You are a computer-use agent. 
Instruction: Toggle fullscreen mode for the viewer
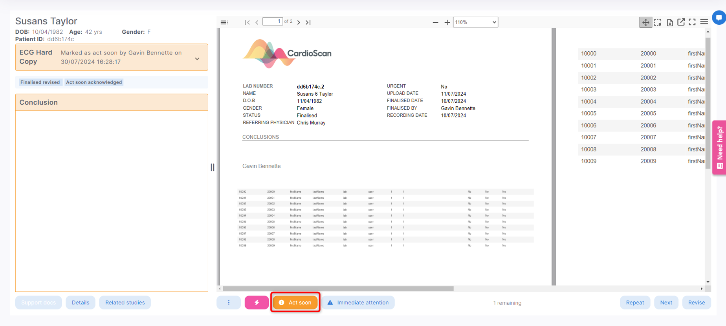point(692,22)
